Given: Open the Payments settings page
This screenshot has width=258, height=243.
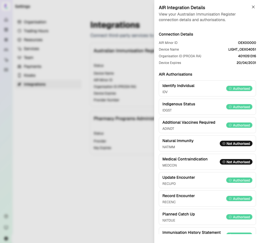Looking at the screenshot, I should [32, 66].
